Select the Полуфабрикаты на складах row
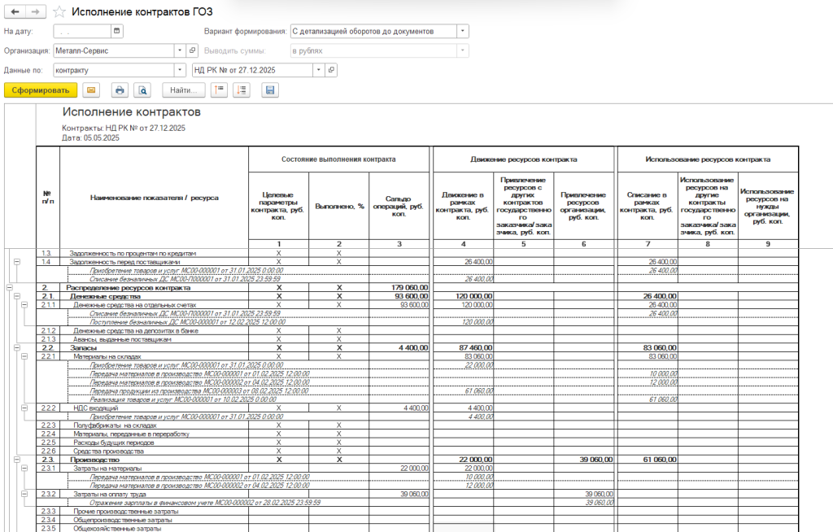Viewport: 833px width, 532px height. tap(115, 425)
